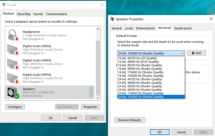Select Speakers XMOS XS1-U8 MFA (ST) text
The height and width of the screenshot is (136, 215).
tap(38, 92)
